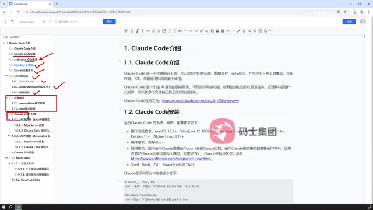373x210 pixels.
Task: Open the anthropic.com supported-countries link
Action: coord(172,159)
